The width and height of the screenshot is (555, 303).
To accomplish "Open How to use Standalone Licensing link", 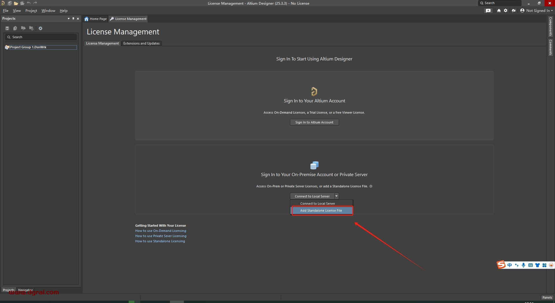I will coord(160,241).
